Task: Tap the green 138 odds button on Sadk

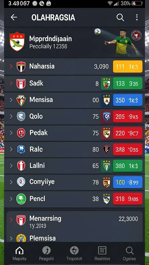Action: (128, 83)
